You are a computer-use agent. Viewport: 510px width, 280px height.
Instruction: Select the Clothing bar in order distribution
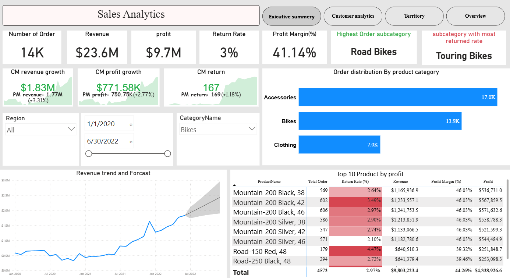point(339,144)
